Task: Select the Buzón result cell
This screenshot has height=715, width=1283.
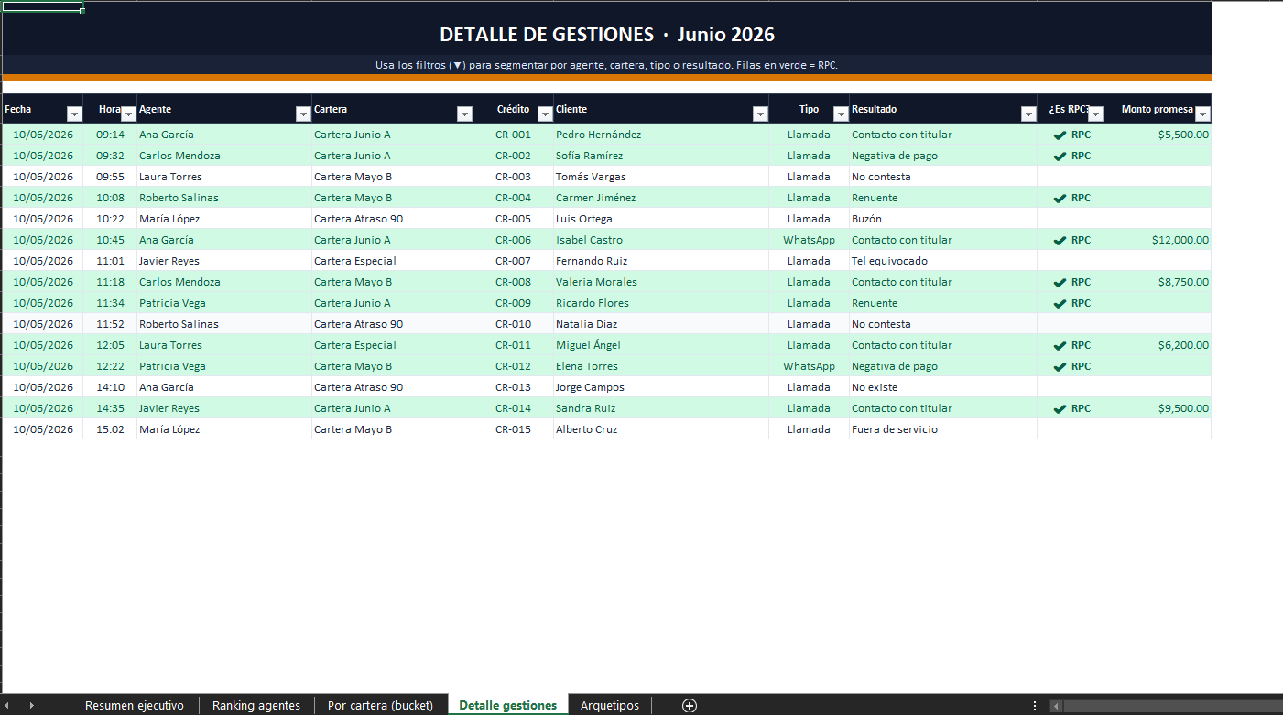Action: 943,219
